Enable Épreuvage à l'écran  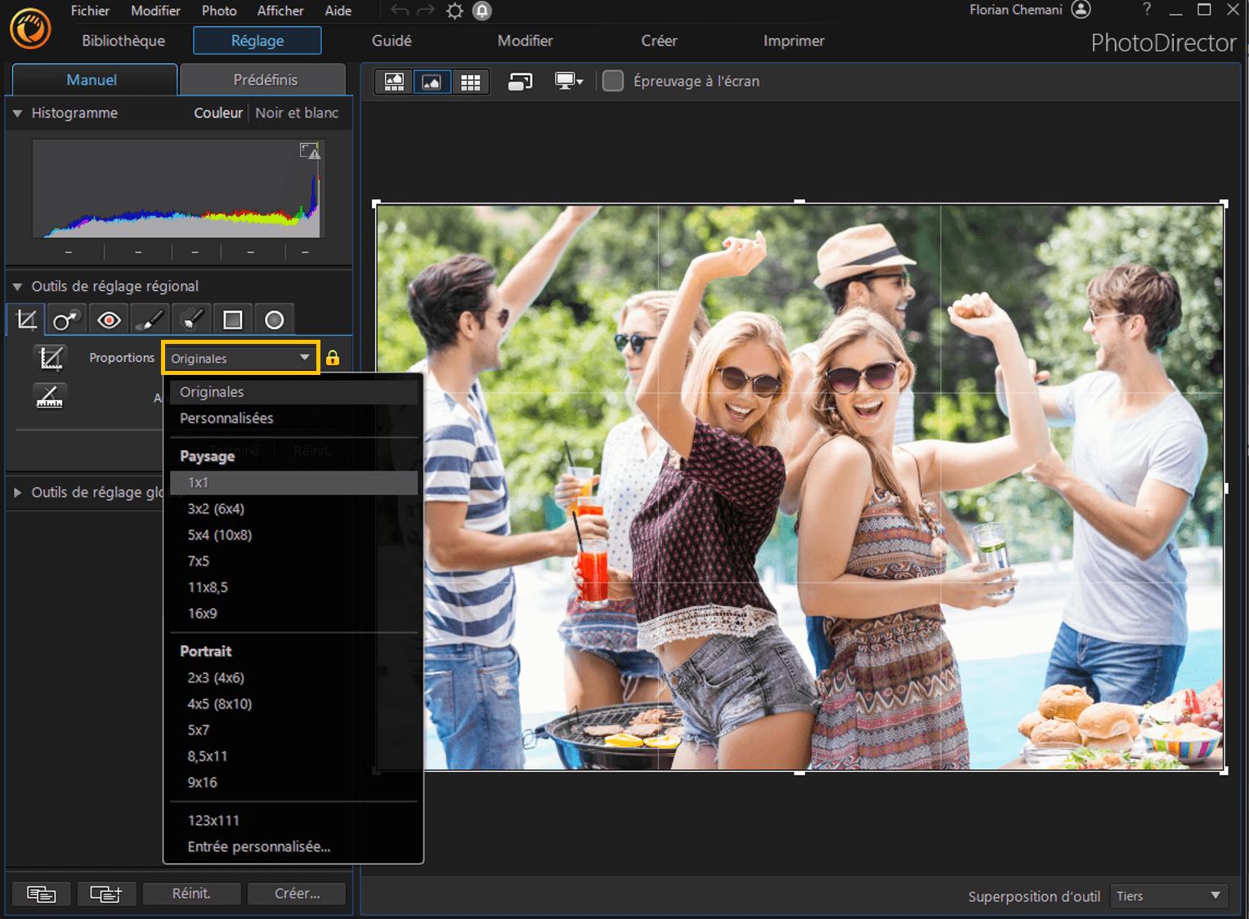[x=613, y=81]
